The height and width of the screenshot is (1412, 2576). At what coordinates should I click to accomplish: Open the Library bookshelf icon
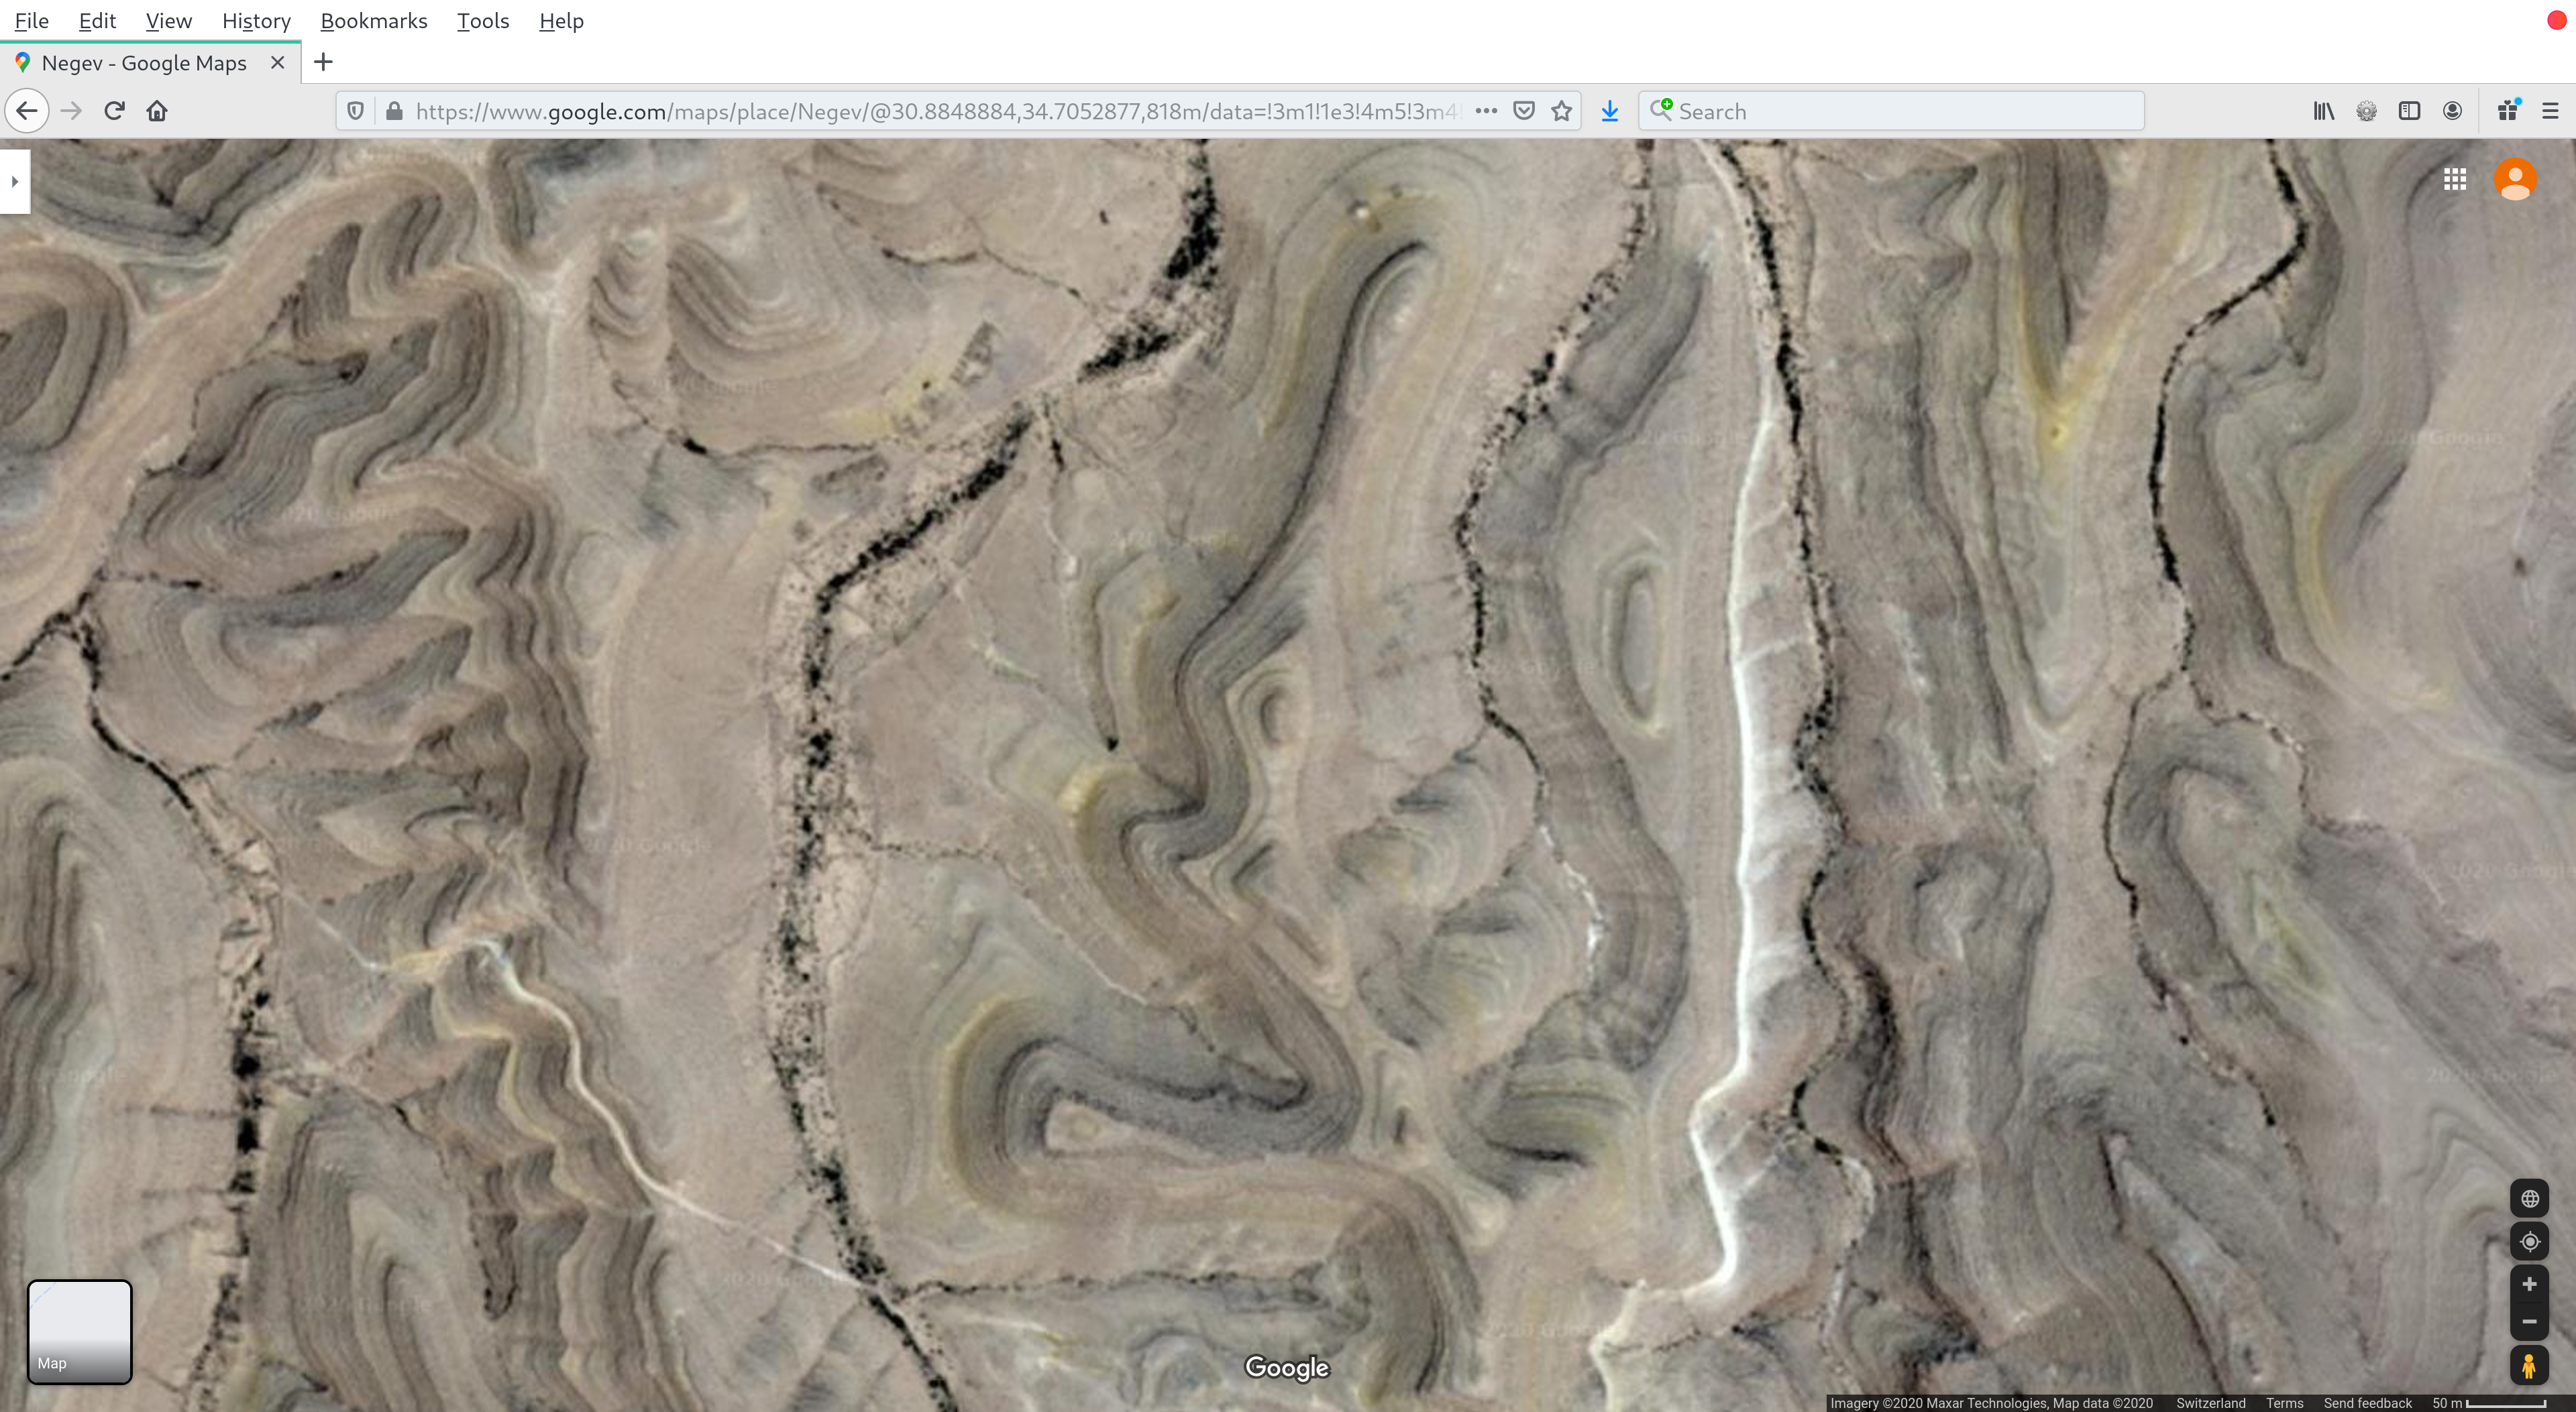coord(2324,111)
